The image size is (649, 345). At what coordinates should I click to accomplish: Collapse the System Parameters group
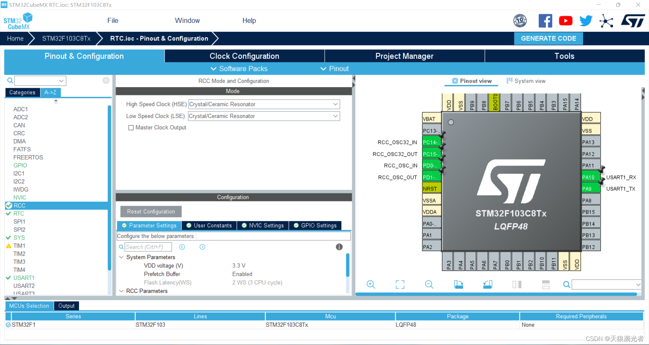pos(121,257)
